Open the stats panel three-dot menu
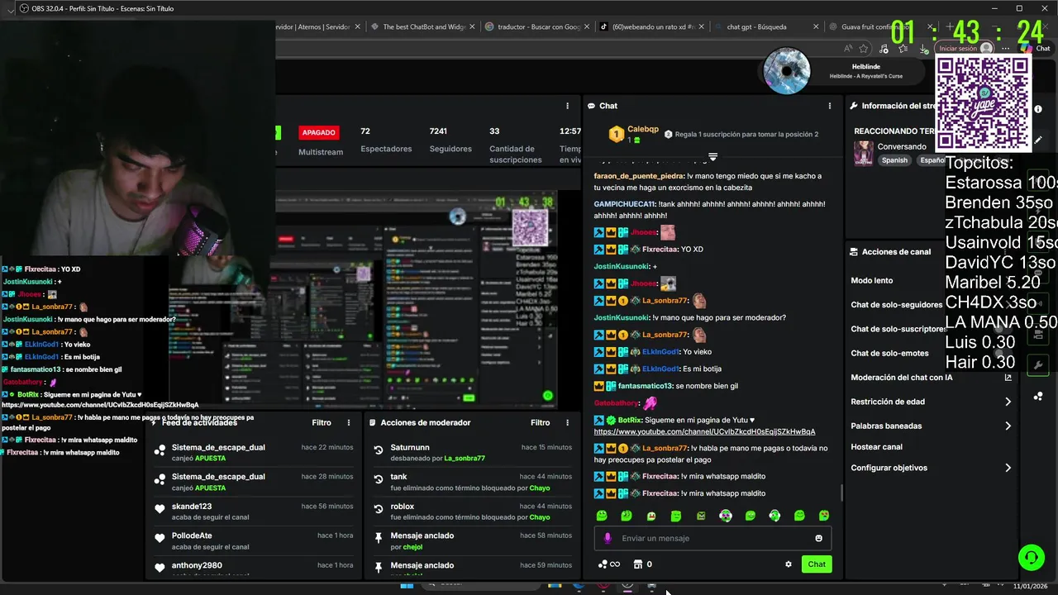Image resolution: width=1058 pixels, height=595 pixels. pos(567,106)
